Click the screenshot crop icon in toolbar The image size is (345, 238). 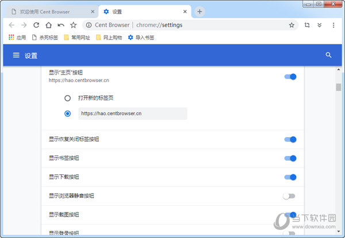point(307,25)
